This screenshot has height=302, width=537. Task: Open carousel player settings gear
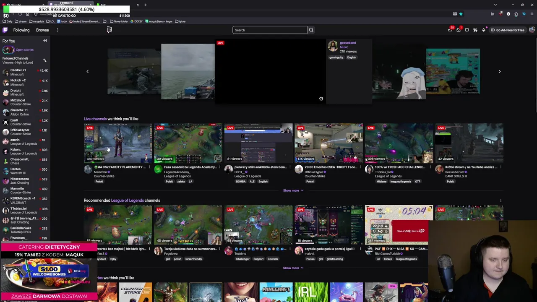(x=321, y=99)
